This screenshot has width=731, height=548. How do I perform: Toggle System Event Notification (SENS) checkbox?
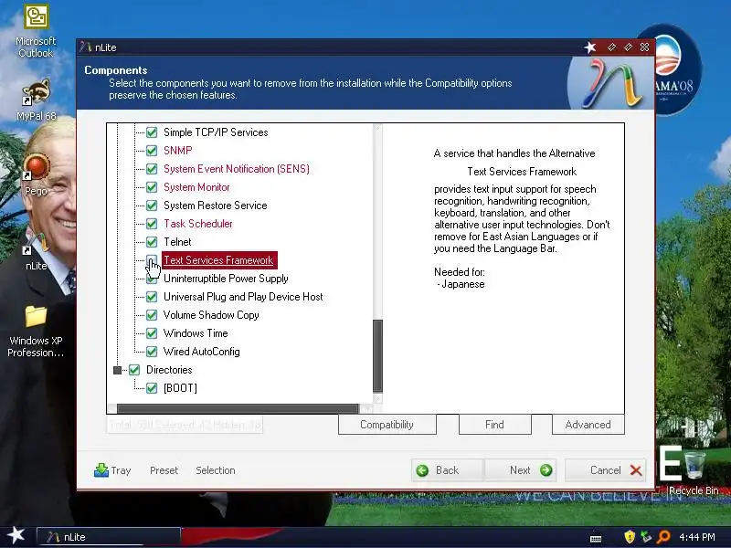pyautogui.click(x=152, y=169)
